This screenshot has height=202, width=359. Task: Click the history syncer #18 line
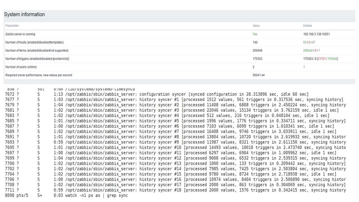pos(175,190)
